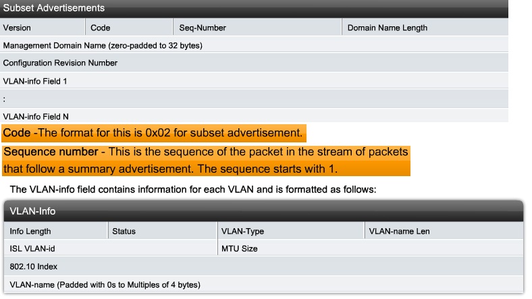Click the Subset Advertisements table header
The image size is (532, 299).
tap(54, 9)
